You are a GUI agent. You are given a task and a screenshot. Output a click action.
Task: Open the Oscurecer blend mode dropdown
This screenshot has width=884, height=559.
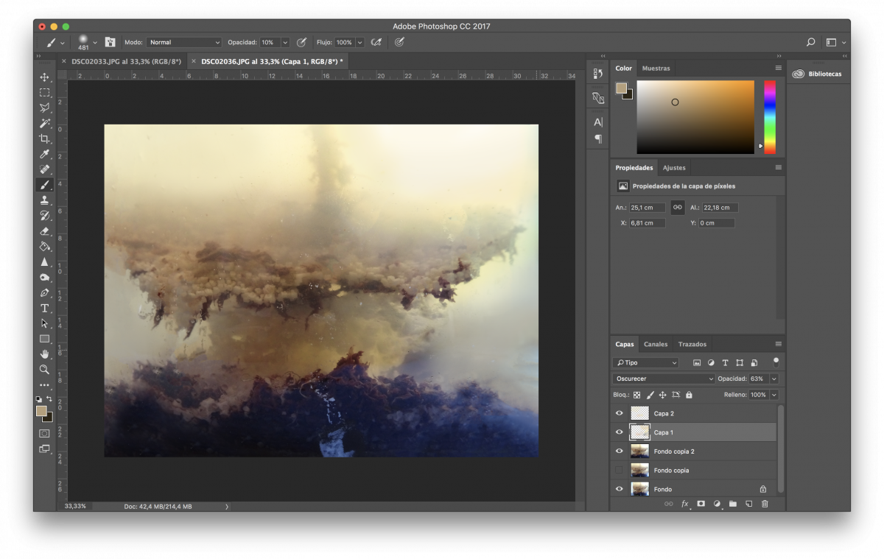[x=663, y=379]
